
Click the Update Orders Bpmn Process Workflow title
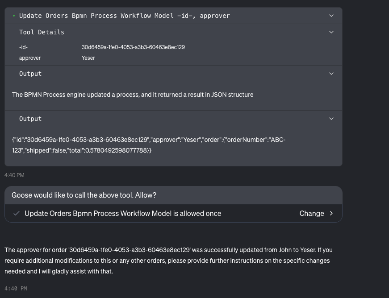(124, 16)
